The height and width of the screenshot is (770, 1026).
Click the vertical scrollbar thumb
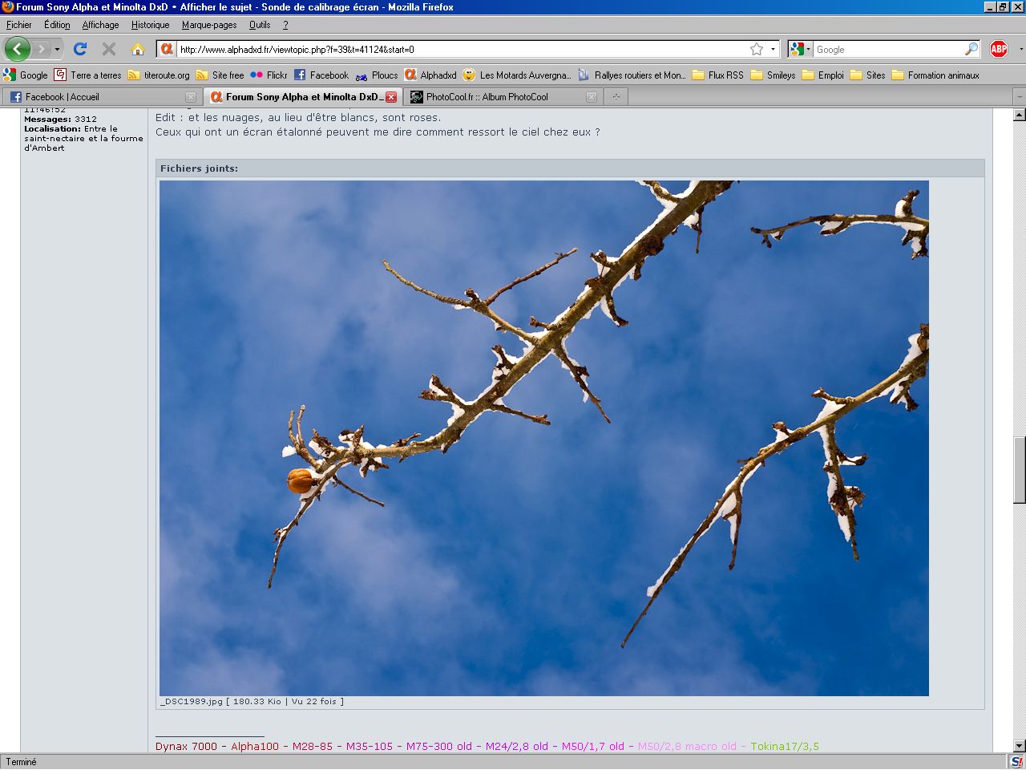pos(1019,470)
